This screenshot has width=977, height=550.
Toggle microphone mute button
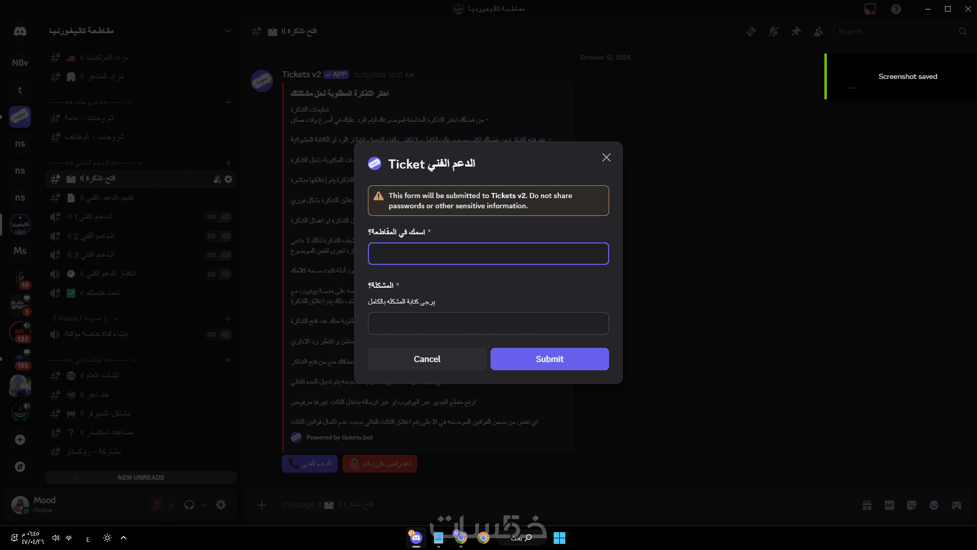pyautogui.click(x=157, y=505)
